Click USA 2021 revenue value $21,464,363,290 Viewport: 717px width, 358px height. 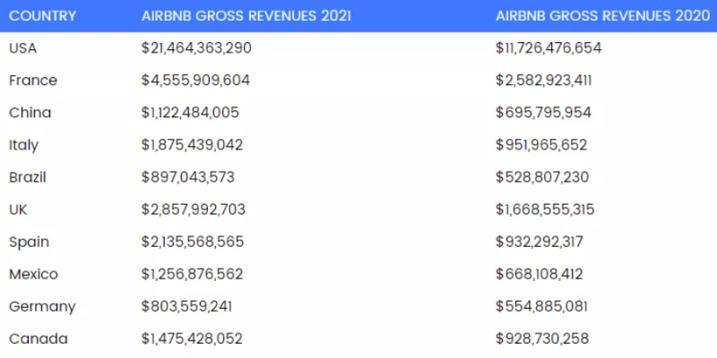[x=196, y=48]
